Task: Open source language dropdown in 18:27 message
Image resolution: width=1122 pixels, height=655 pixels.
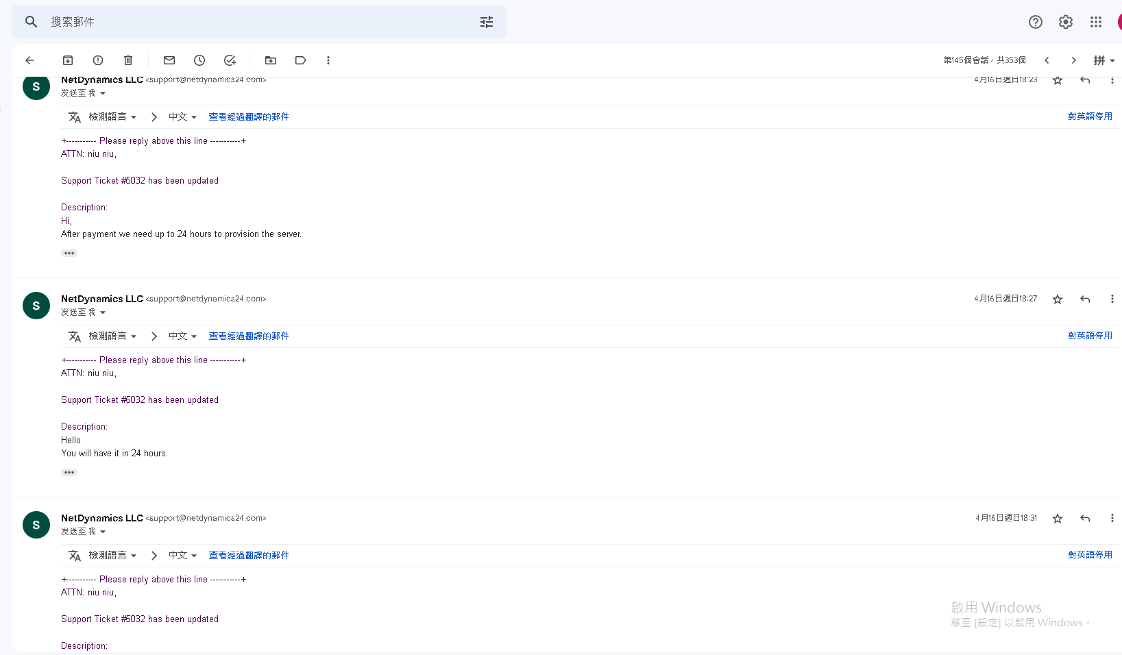Action: coord(112,336)
